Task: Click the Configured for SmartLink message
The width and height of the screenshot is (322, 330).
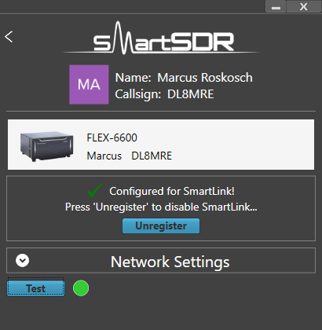Action: pos(172,191)
